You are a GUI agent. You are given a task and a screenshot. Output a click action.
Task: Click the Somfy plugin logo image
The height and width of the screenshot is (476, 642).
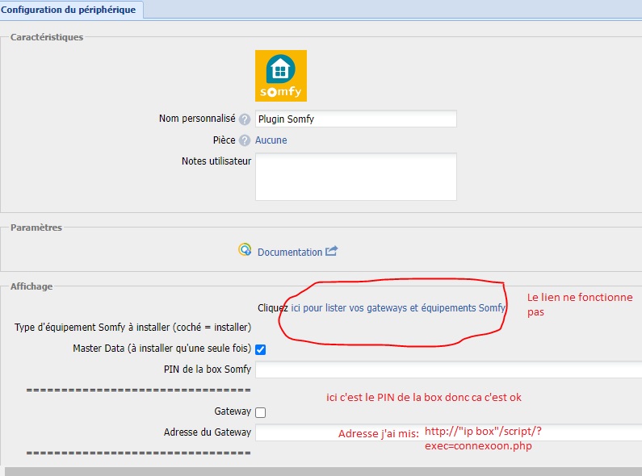pyautogui.click(x=281, y=76)
